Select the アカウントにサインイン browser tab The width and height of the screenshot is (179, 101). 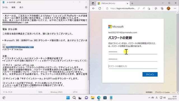click(113, 3)
